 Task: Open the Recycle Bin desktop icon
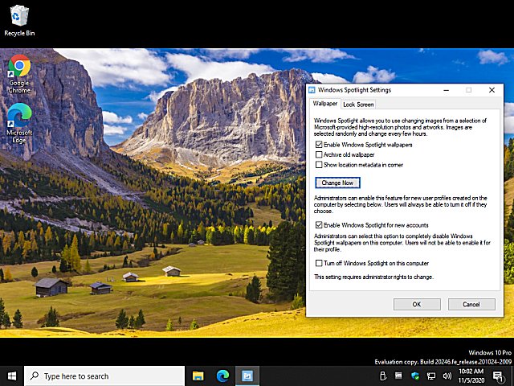coord(19,19)
